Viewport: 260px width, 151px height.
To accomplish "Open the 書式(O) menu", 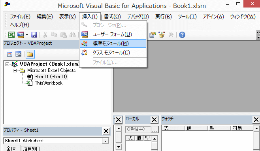I will [112, 17].
